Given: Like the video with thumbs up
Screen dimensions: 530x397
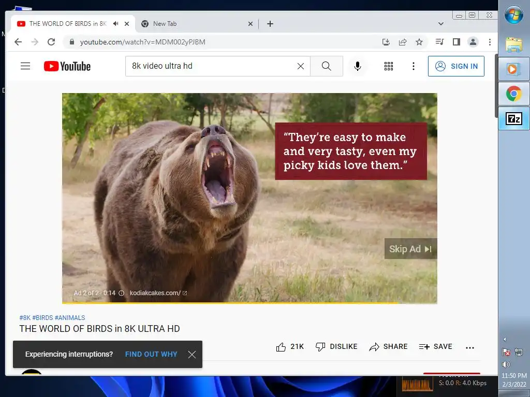Looking at the screenshot, I should pyautogui.click(x=290, y=347).
